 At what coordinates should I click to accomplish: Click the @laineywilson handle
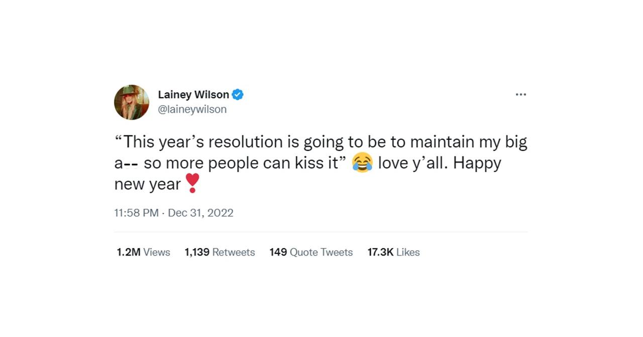coord(192,109)
